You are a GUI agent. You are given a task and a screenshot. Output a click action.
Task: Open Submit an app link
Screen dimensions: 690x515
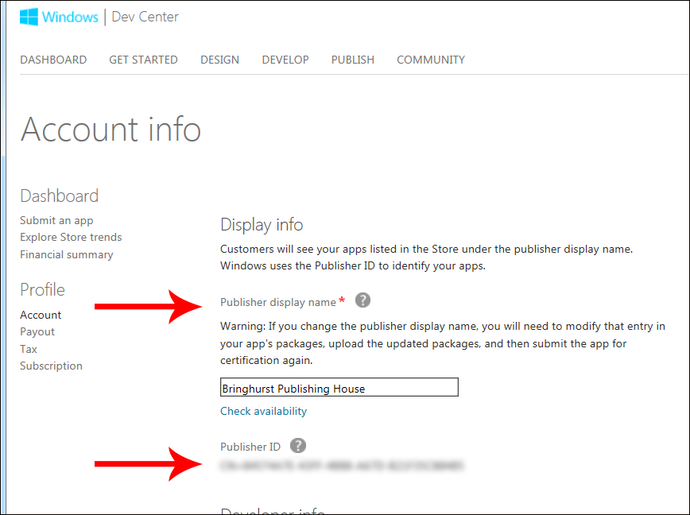point(56,220)
